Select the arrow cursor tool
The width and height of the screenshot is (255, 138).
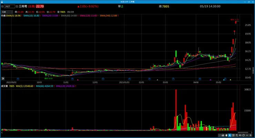pos(229,135)
